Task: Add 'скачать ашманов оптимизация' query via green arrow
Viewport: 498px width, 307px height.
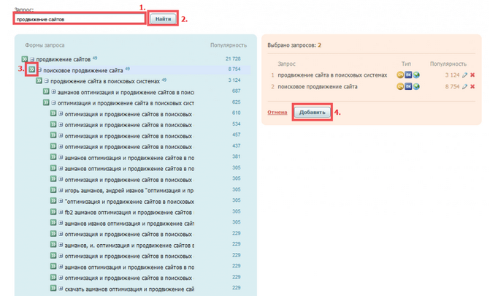Action: [53, 288]
